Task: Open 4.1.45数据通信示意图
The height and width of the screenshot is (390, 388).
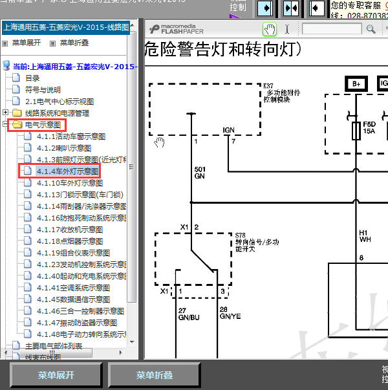Action: (73, 299)
